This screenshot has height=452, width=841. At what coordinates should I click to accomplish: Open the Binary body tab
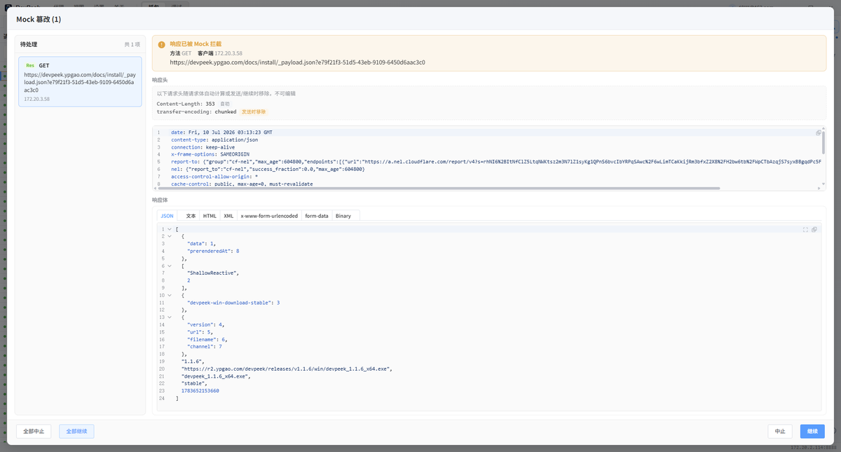point(343,216)
